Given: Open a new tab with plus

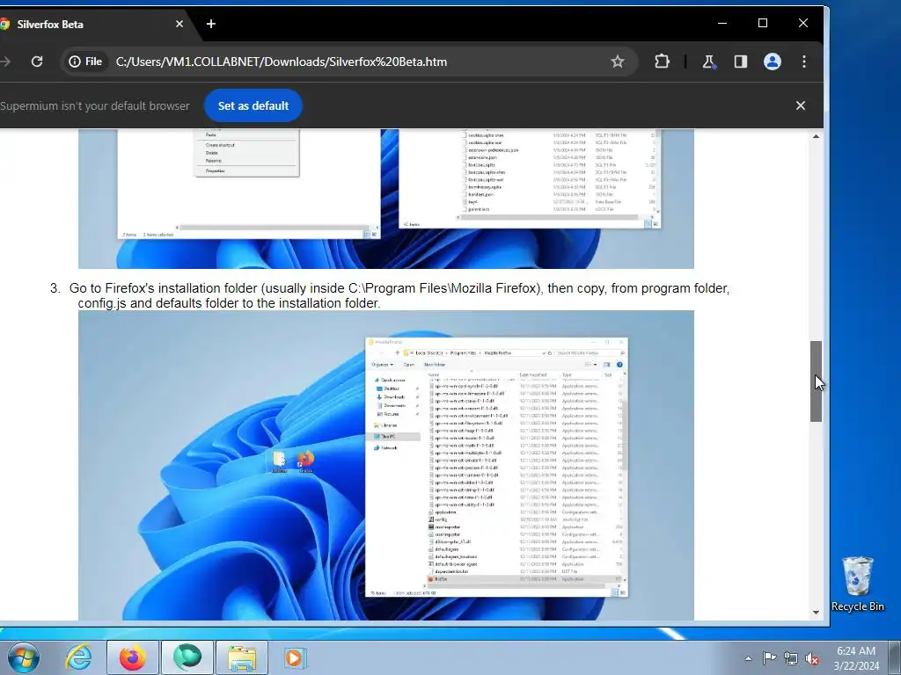Looking at the screenshot, I should 211,24.
